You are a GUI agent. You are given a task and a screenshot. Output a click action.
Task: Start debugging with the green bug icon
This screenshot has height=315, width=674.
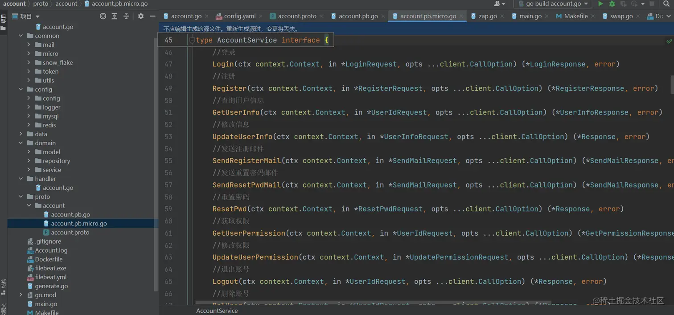click(x=612, y=4)
